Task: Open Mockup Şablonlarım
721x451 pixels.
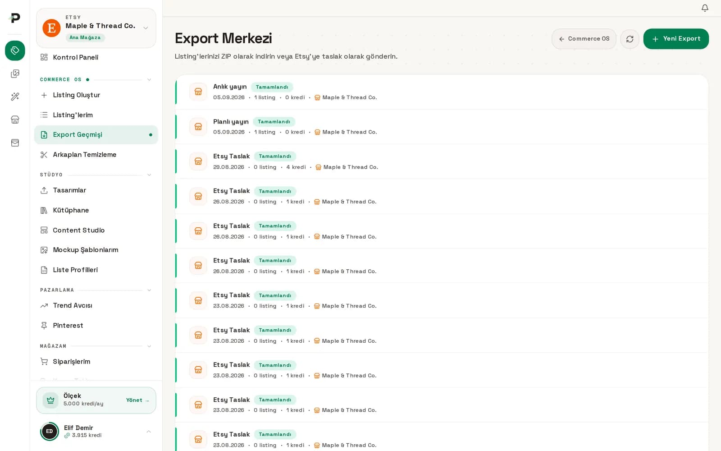Action: pos(96,250)
